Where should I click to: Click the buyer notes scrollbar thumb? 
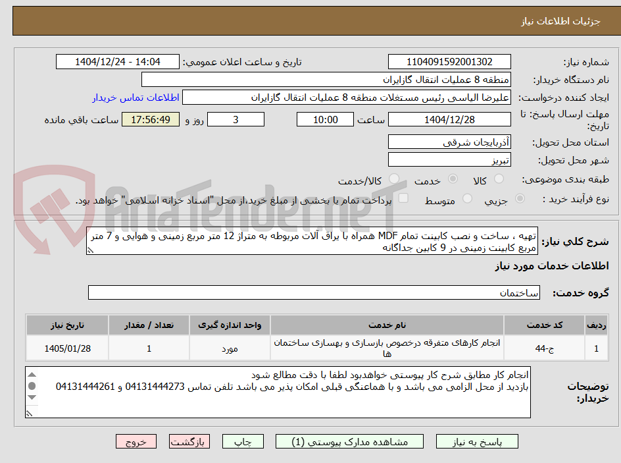pos(32,386)
